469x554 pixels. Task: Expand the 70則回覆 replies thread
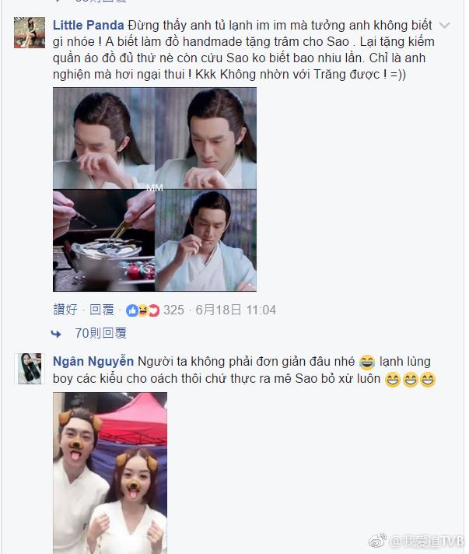[100, 333]
